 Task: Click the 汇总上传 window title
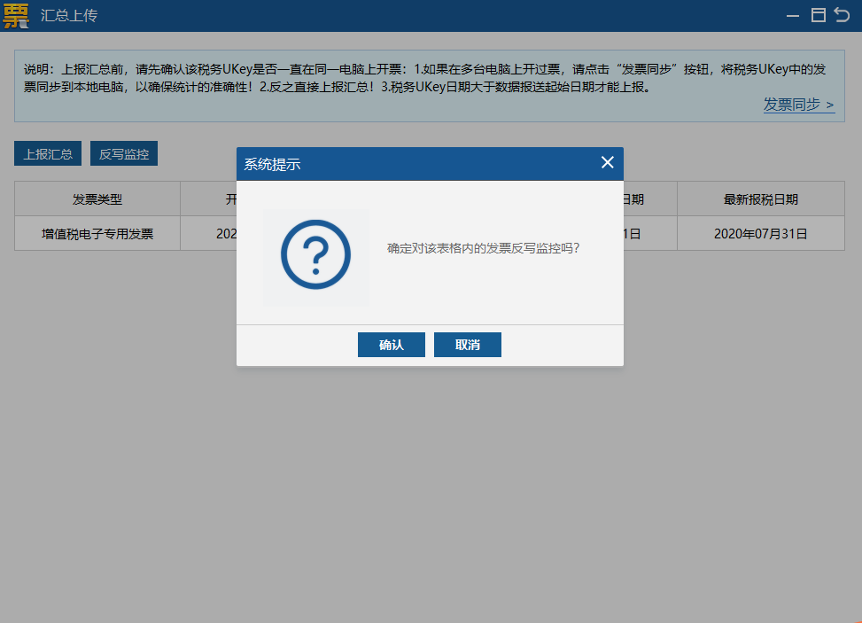[69, 15]
